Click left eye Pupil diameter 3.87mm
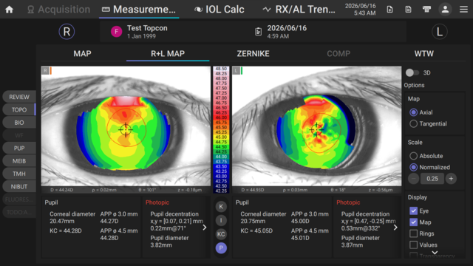The height and width of the screenshot is (266, 473). click(x=361, y=242)
